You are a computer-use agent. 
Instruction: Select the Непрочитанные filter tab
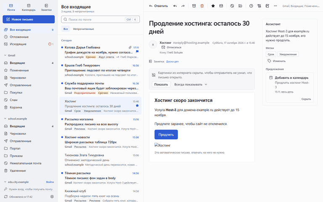(83, 29)
